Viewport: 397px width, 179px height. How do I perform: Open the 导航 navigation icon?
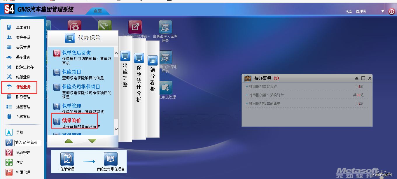click(9, 132)
